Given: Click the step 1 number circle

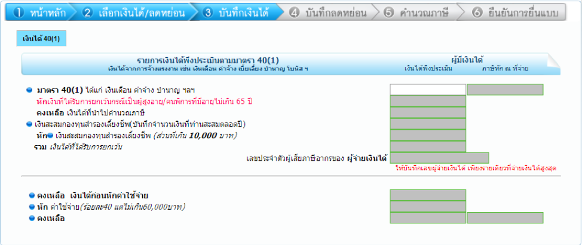Looking at the screenshot, I should [x=18, y=13].
